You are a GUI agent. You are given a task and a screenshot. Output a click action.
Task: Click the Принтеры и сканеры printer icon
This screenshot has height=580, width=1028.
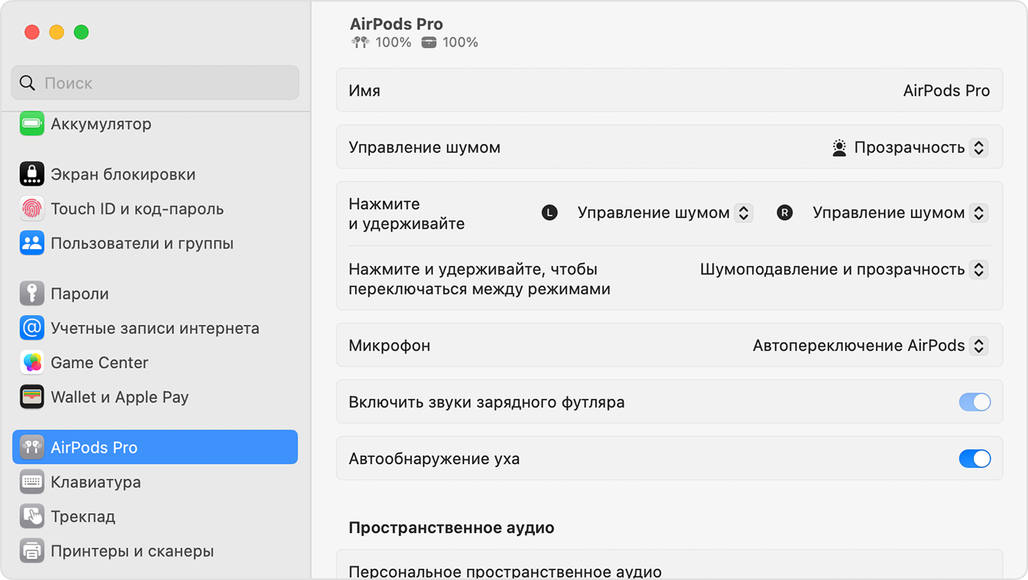pyautogui.click(x=32, y=551)
